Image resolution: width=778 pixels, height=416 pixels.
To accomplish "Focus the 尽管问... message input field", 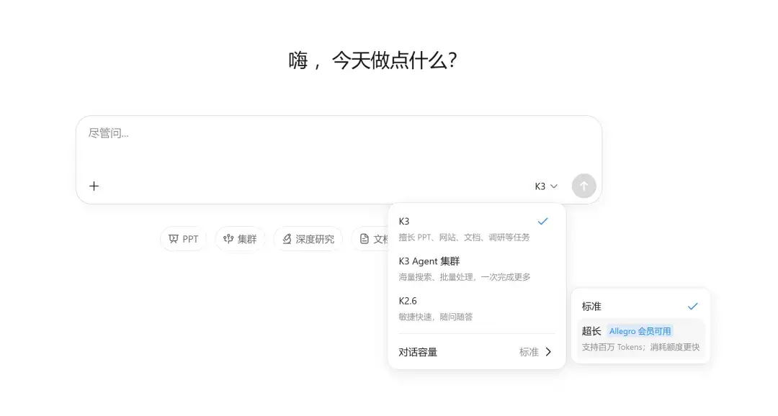I will point(339,146).
